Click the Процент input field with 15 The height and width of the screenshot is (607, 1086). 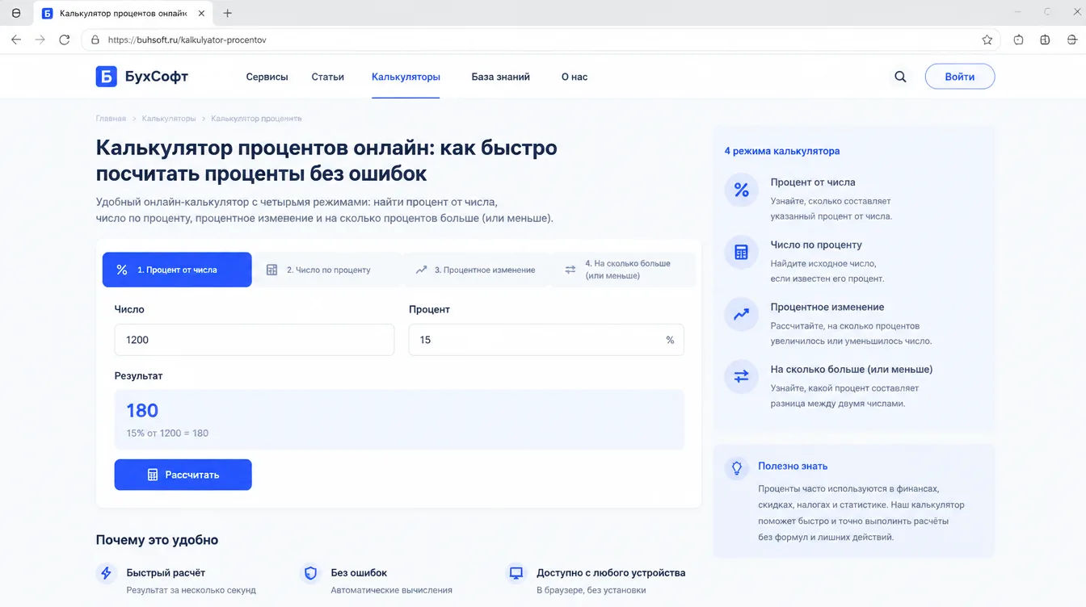tap(546, 340)
